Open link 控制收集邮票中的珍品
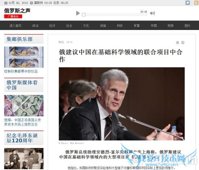Image resolution: width=199 pixels, height=170 pixels. 21,71
